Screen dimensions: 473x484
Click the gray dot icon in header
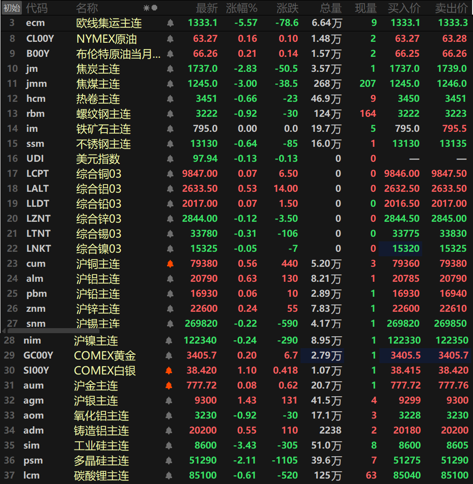pos(154,8)
